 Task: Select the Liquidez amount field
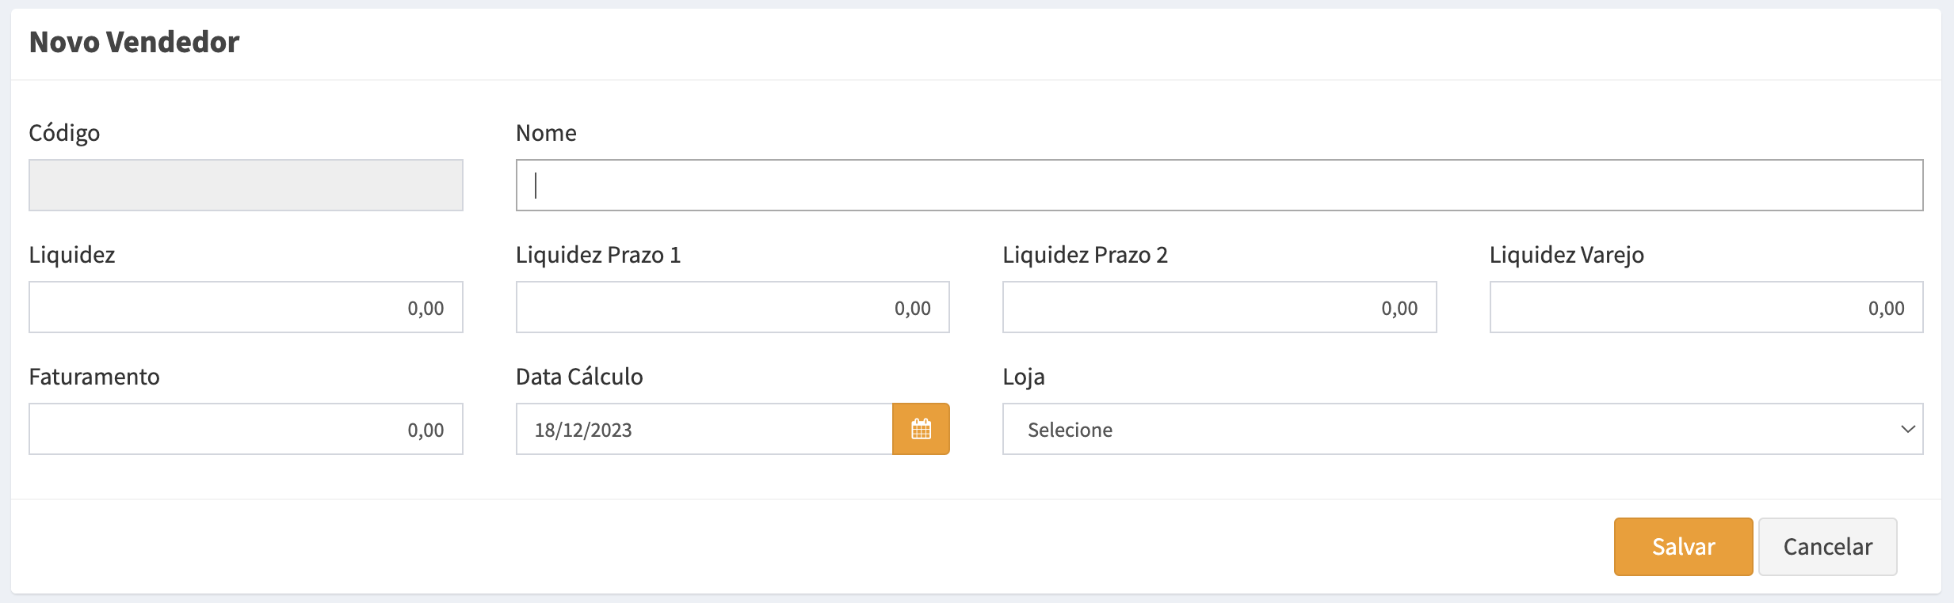(246, 307)
